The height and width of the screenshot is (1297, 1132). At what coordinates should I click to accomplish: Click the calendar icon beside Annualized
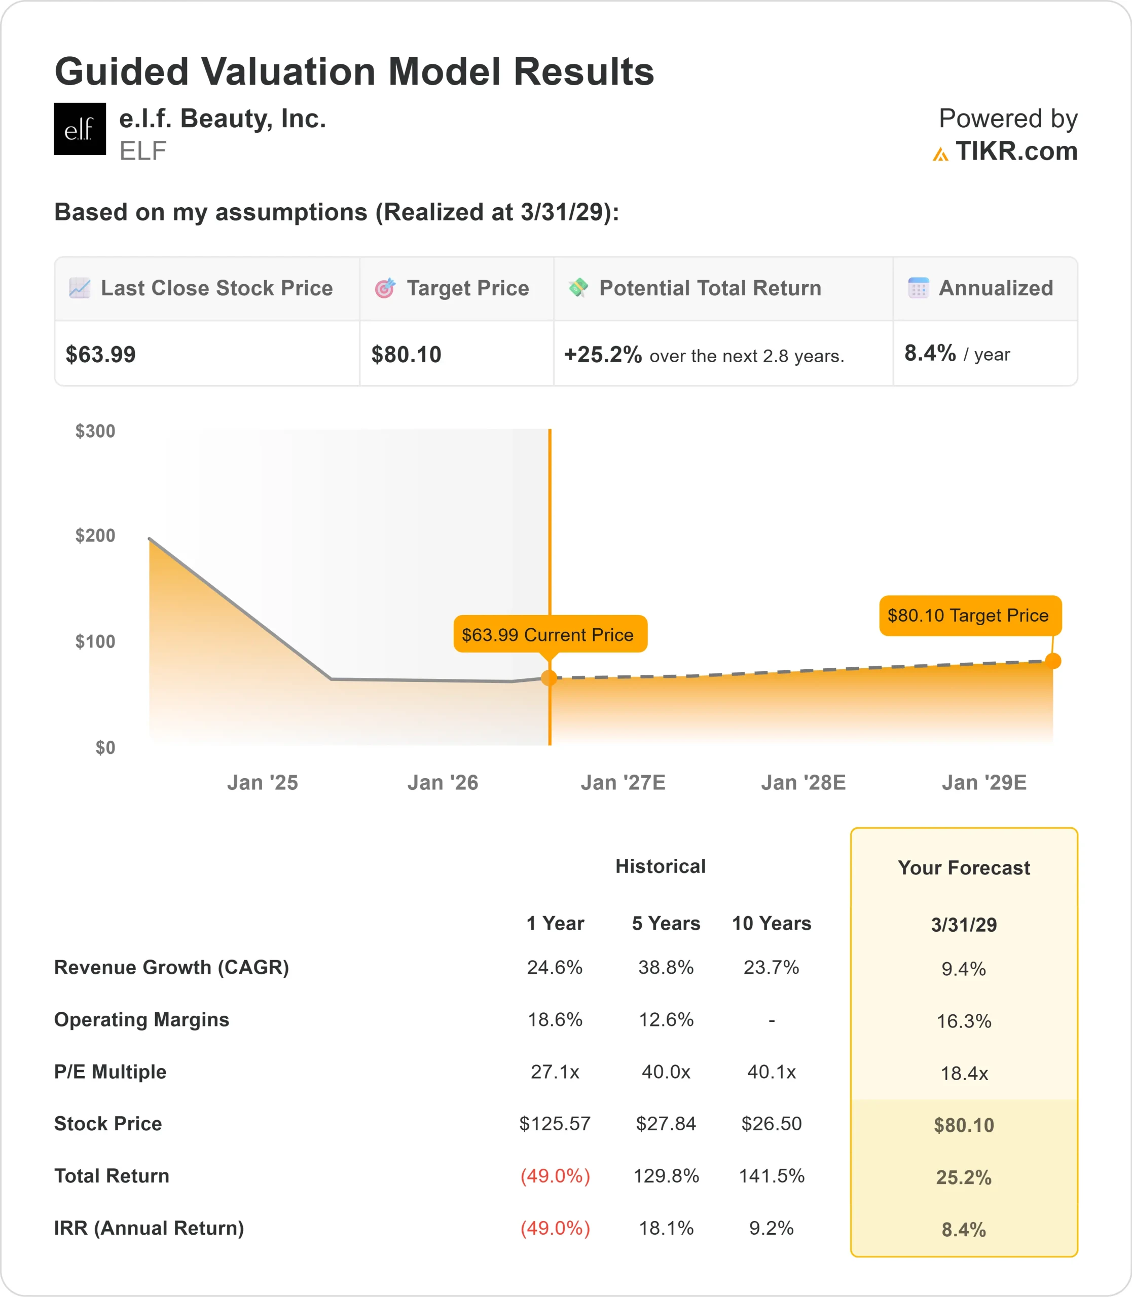919,288
